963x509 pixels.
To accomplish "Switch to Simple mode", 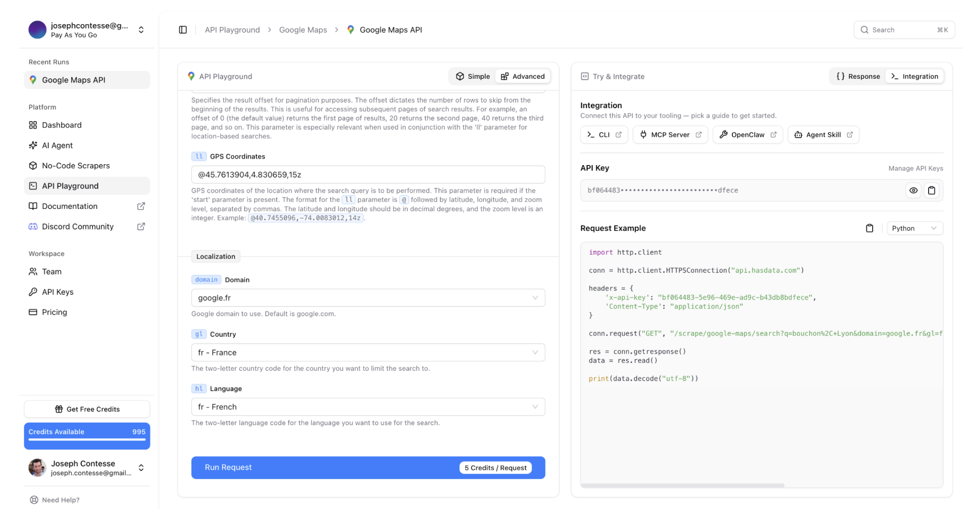I will click(473, 76).
